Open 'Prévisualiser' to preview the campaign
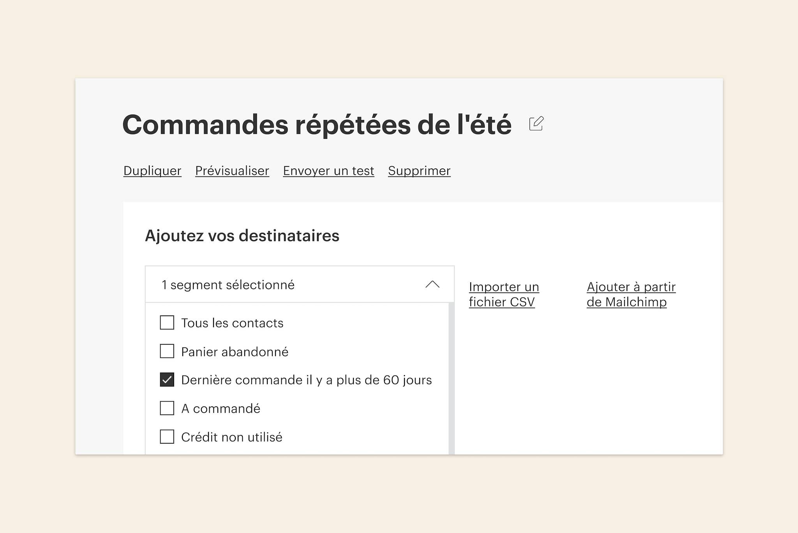The height and width of the screenshot is (533, 798). point(232,171)
